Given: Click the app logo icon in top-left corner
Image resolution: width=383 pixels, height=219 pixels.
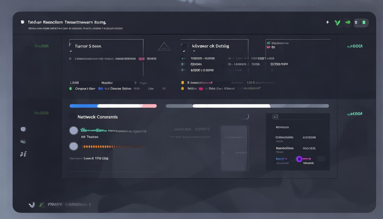Looking at the screenshot, I should point(23,22).
